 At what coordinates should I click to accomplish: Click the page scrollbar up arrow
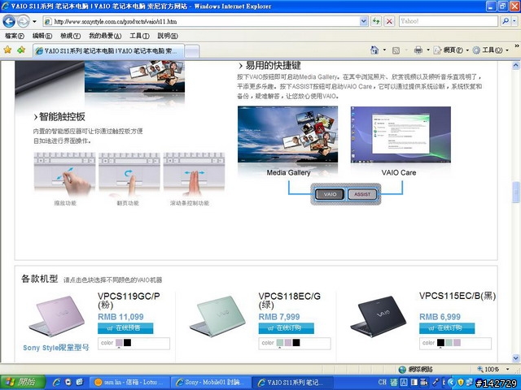coord(515,65)
